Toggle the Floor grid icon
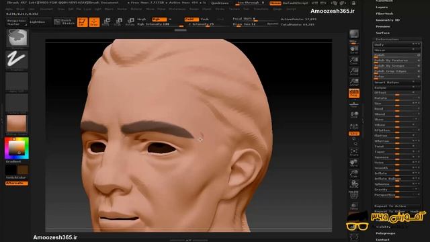Screen dimensions: 430x242 click(354, 104)
